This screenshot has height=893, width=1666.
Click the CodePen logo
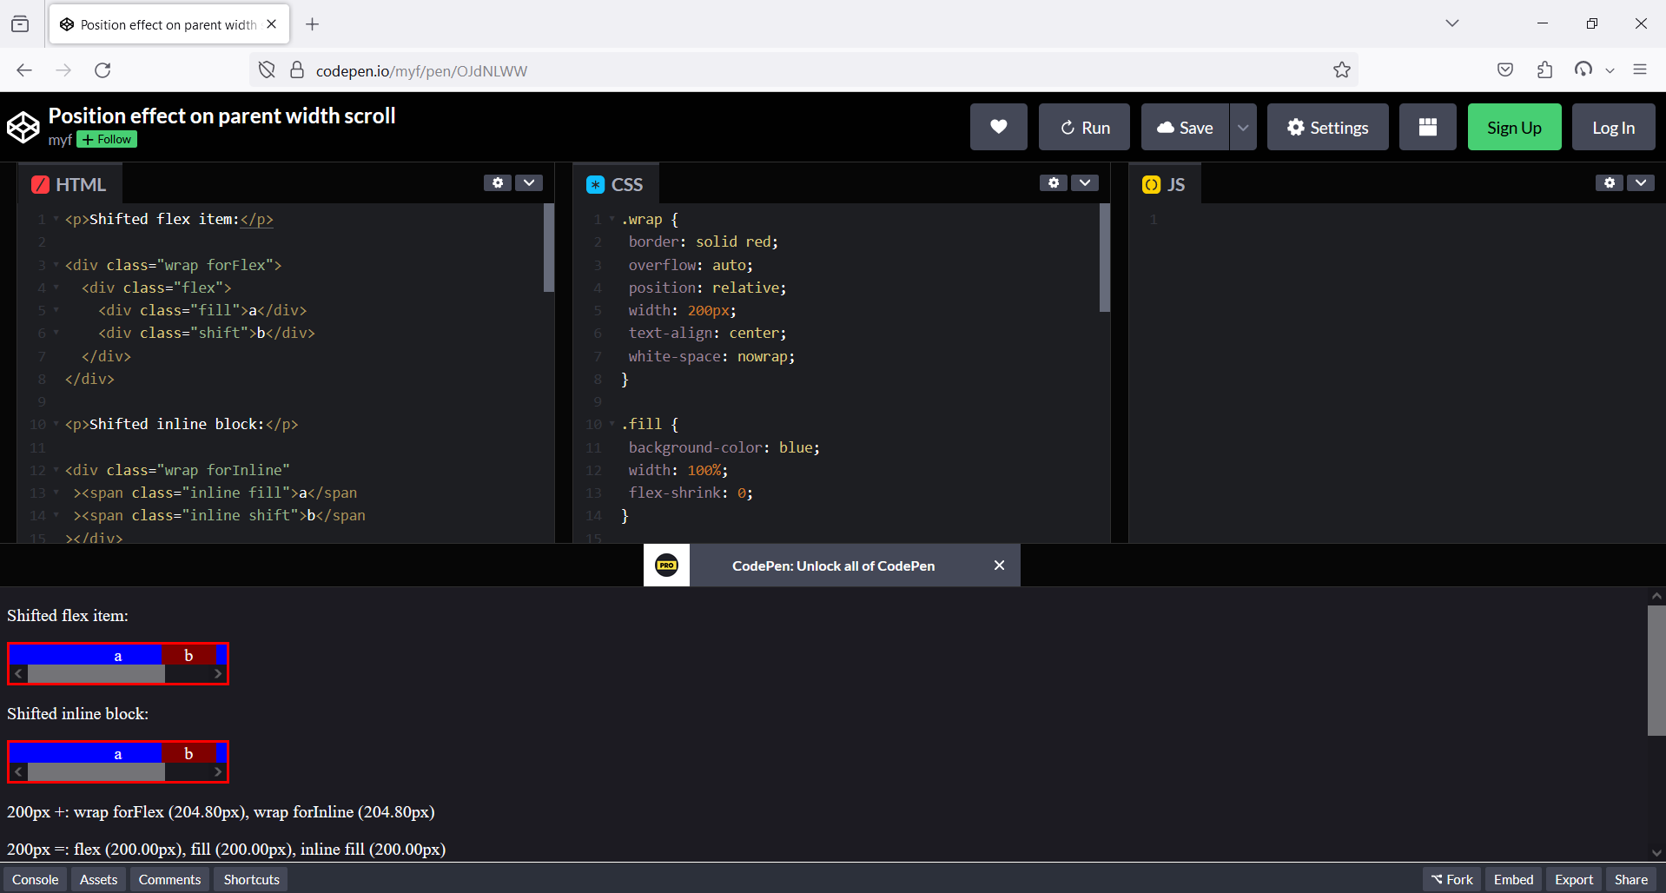coord(23,127)
